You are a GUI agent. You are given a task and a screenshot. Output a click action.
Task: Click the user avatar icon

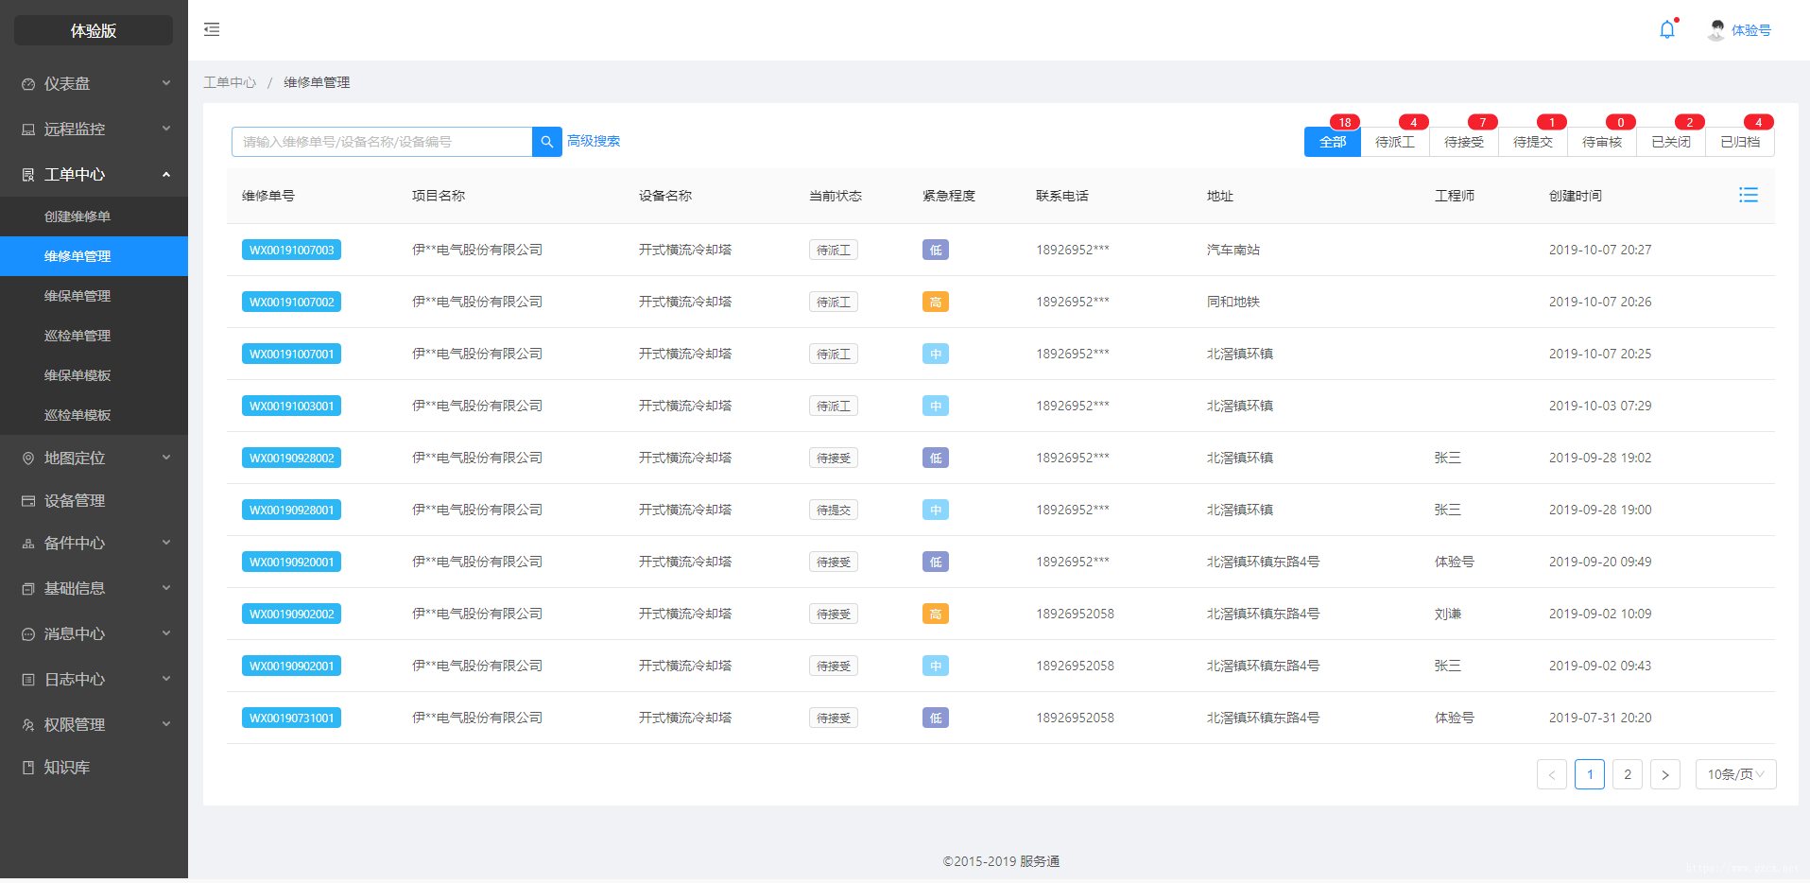(1716, 30)
